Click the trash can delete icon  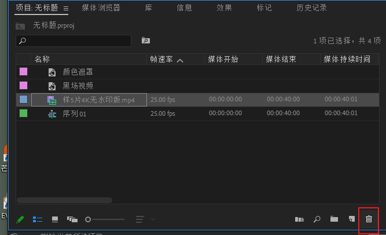369,219
